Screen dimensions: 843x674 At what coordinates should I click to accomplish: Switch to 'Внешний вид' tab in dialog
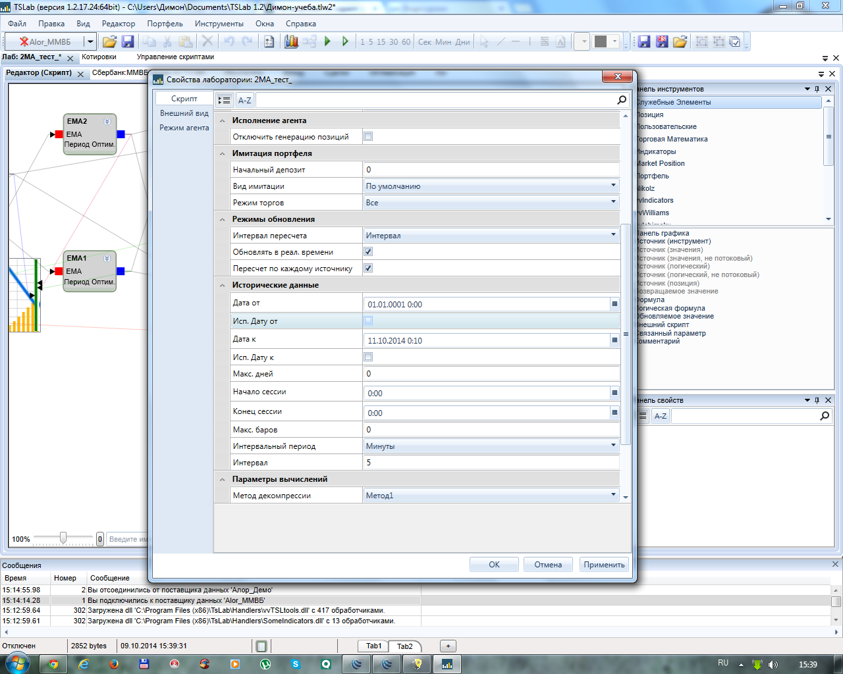tap(184, 113)
